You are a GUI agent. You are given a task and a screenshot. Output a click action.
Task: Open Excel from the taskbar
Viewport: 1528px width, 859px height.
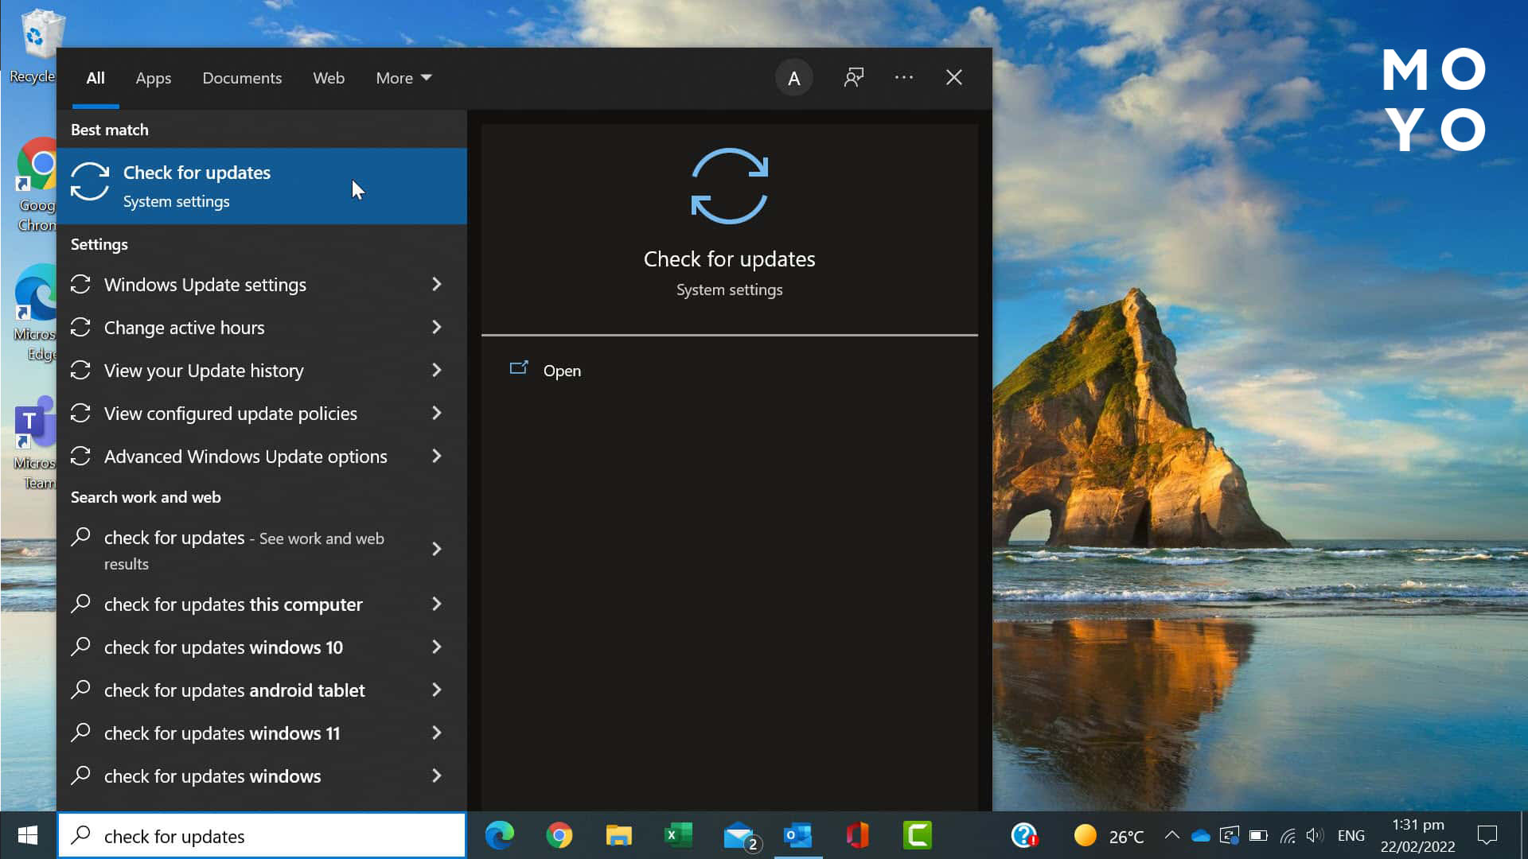point(678,835)
